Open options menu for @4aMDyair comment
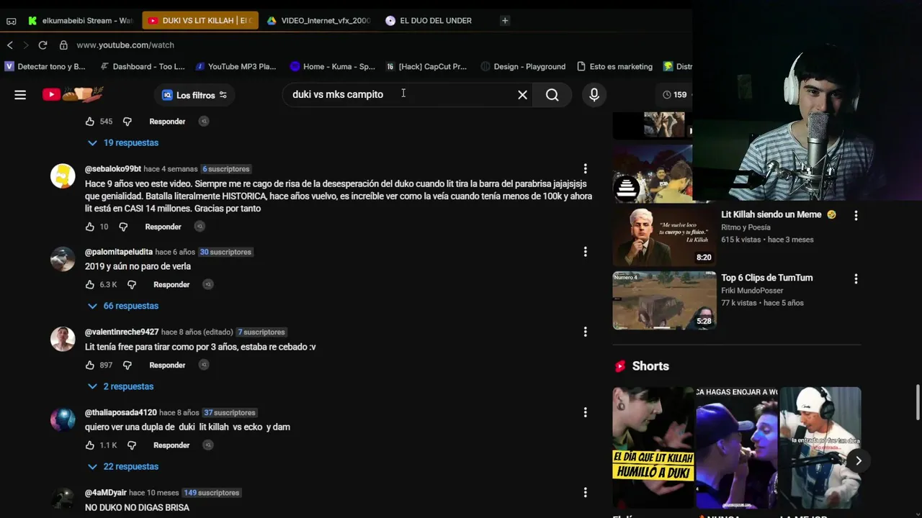Viewport: 922px width, 518px height. (585, 493)
